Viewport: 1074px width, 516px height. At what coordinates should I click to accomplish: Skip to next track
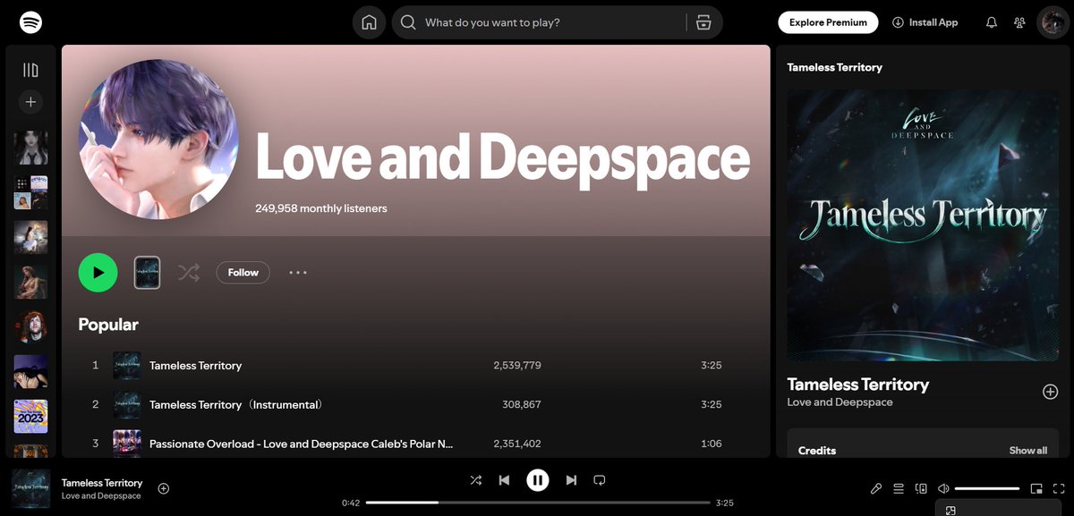pyautogui.click(x=571, y=480)
